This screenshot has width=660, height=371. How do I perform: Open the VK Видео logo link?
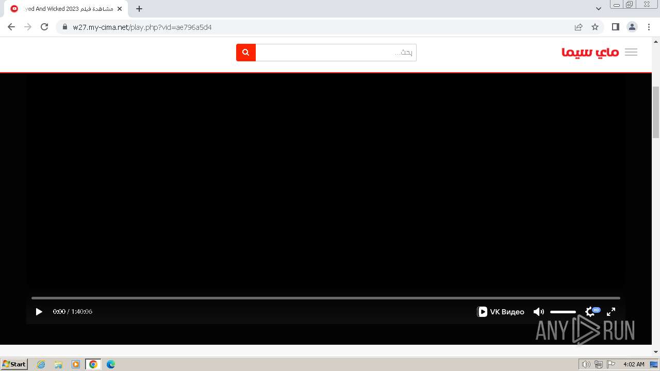pos(501,312)
